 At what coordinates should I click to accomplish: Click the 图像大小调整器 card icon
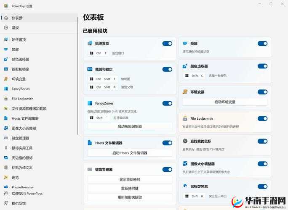pos(185,164)
